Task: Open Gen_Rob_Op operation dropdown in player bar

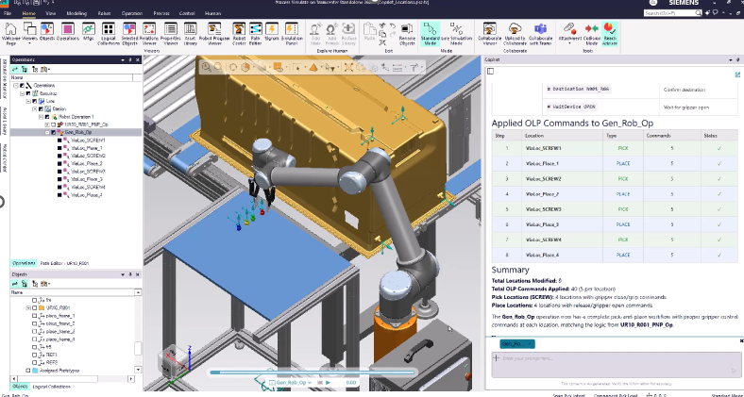Action: pyautogui.click(x=309, y=383)
